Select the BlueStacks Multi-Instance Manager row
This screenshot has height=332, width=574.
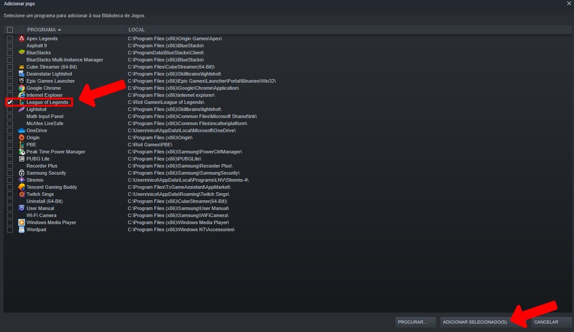(x=288, y=60)
